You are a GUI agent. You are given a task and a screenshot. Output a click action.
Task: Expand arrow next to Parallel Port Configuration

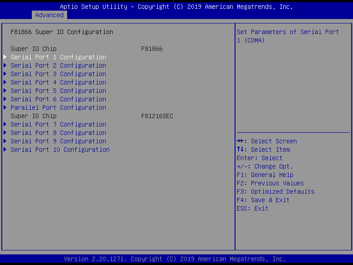tap(5, 108)
